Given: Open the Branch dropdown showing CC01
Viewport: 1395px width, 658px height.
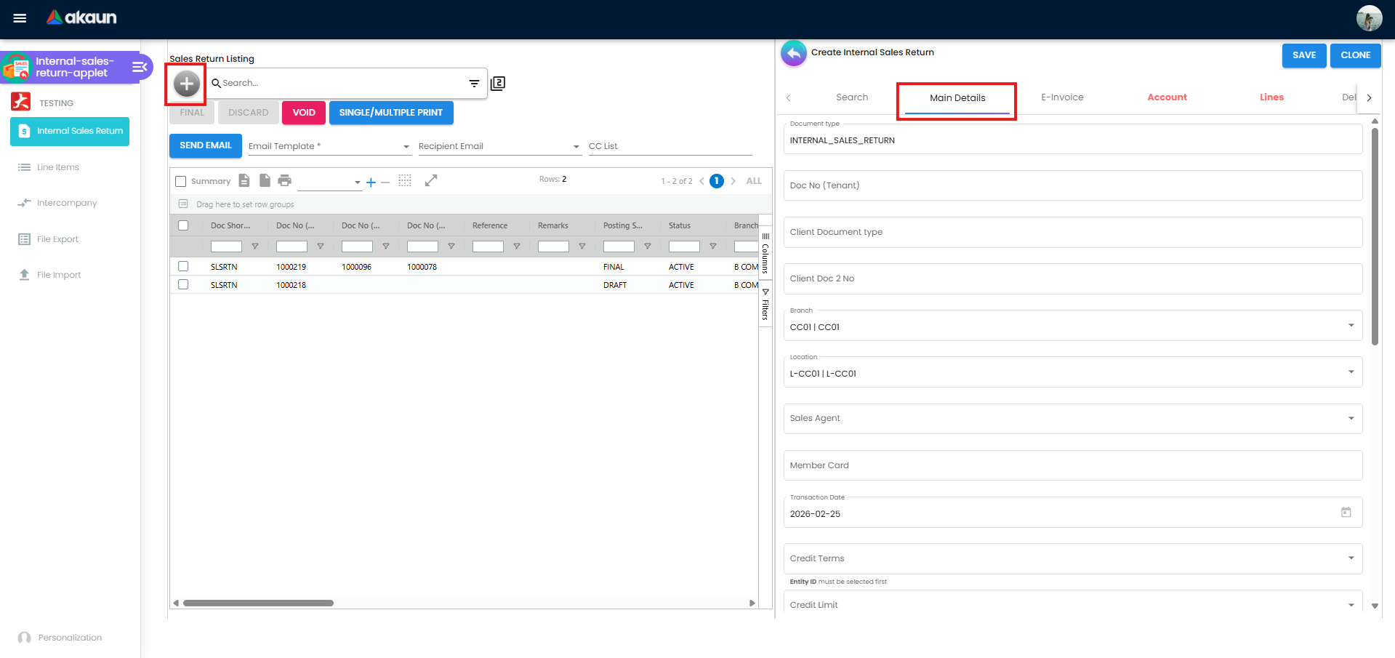Looking at the screenshot, I should coord(1352,325).
